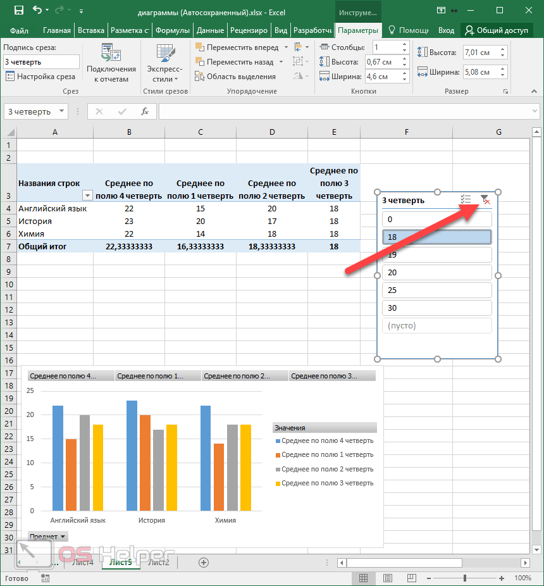Viewport: 544px width, 586px height.
Task: Click the slicer caption text field
Action: 41,62
